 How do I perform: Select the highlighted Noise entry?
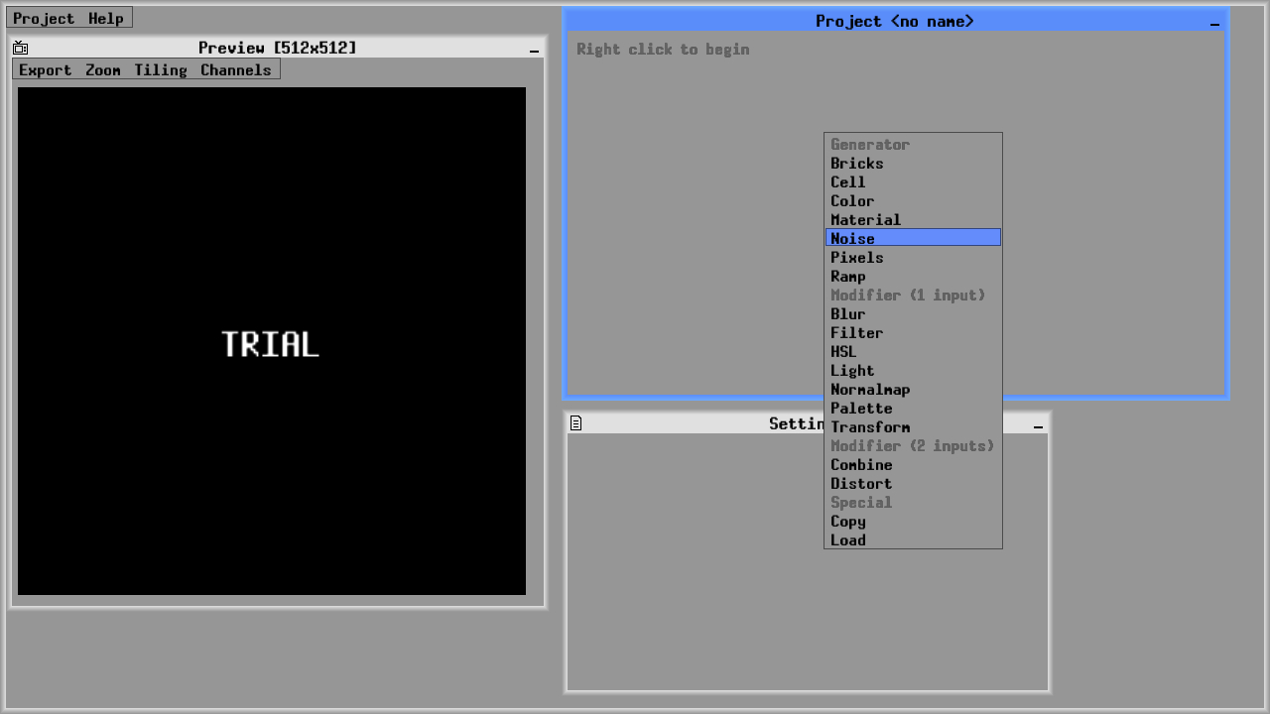click(x=913, y=238)
